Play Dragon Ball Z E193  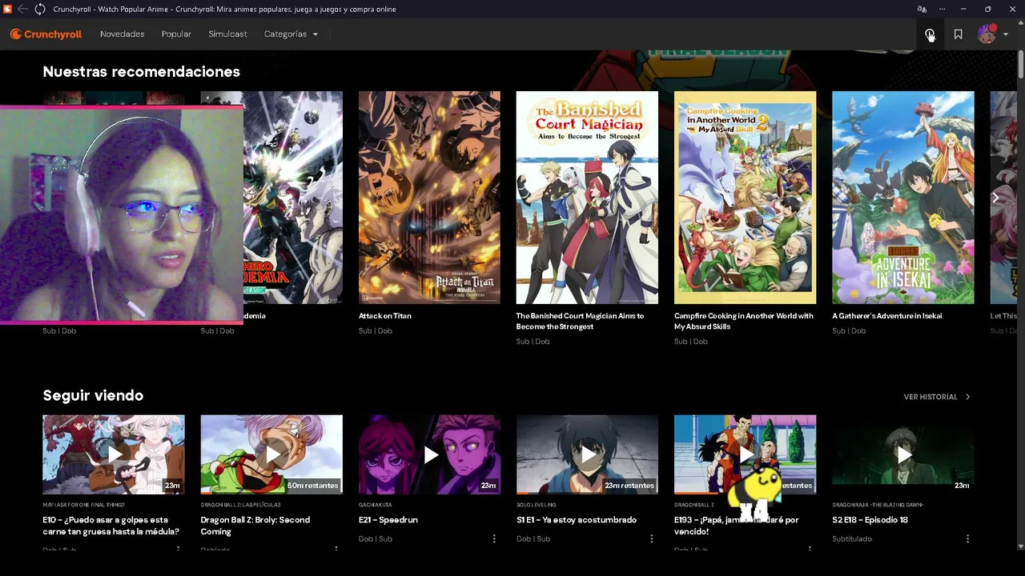pos(745,454)
